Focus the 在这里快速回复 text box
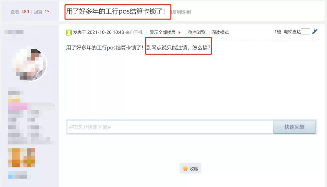The height and width of the screenshot is (187, 327). [x=170, y=127]
